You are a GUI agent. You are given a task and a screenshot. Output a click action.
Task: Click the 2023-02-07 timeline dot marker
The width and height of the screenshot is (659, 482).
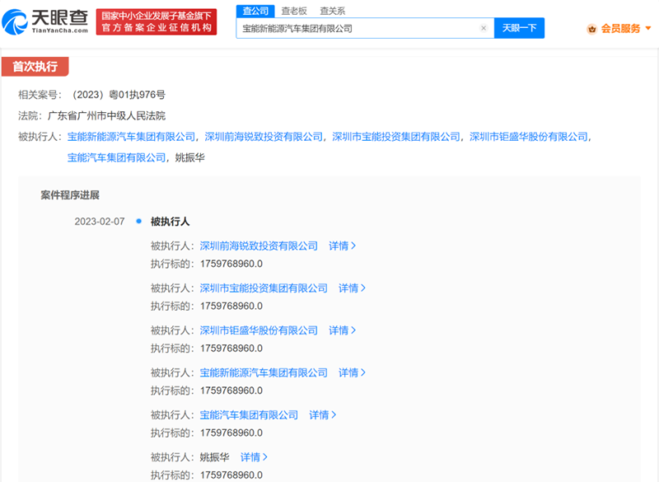[x=138, y=221]
